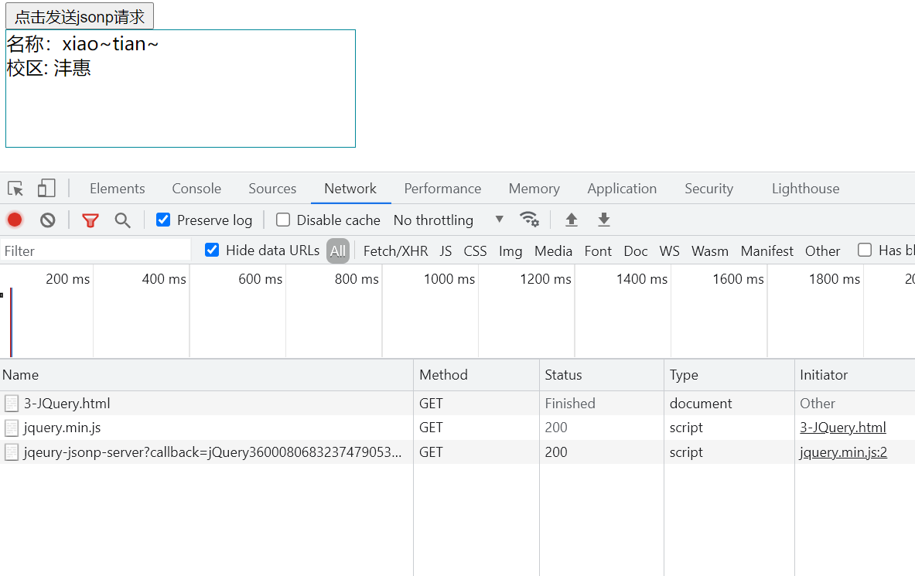This screenshot has height=576, width=915.
Task: Click the export HAR download icon
Action: point(604,220)
